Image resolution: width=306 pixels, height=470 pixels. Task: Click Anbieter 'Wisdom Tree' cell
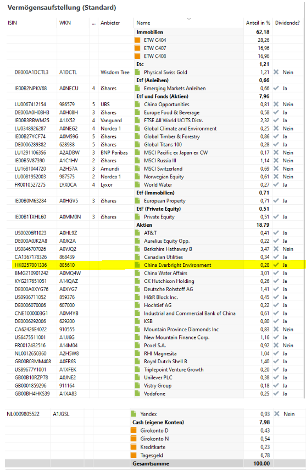(115, 72)
